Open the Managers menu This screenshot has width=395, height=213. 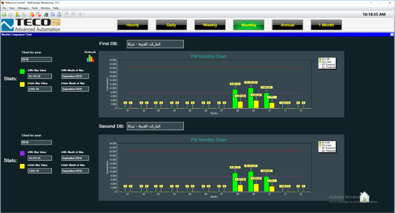(23, 8)
